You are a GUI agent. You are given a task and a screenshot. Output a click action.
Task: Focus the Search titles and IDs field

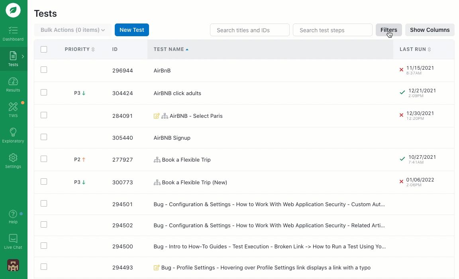(x=250, y=30)
